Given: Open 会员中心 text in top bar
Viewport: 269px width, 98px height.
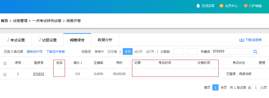Looking at the screenshot, I should (231, 6).
